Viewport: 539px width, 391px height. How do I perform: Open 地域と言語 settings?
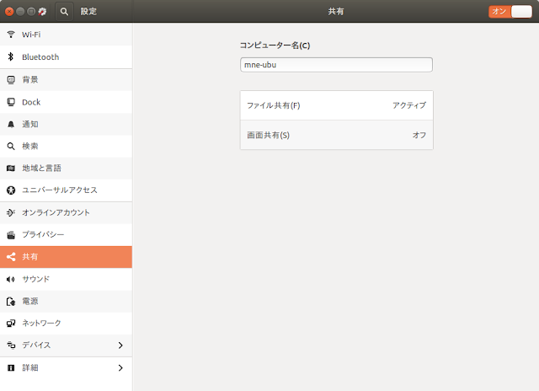point(66,169)
